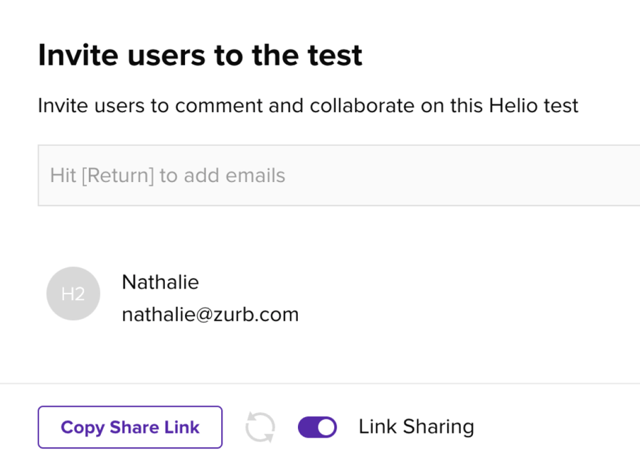Click the zurb.com email under Nathalie
Screen dimensions: 640x467
click(x=210, y=314)
